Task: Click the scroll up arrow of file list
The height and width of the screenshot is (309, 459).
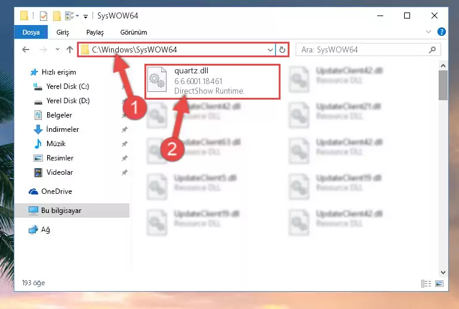Action: pyautogui.click(x=443, y=66)
